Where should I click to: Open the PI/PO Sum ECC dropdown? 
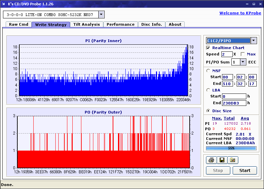coord(243,62)
